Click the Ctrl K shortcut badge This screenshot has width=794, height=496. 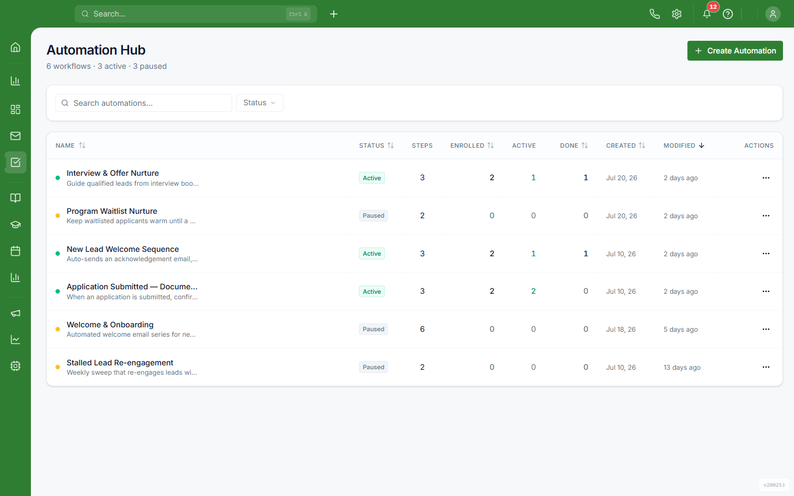coord(298,14)
